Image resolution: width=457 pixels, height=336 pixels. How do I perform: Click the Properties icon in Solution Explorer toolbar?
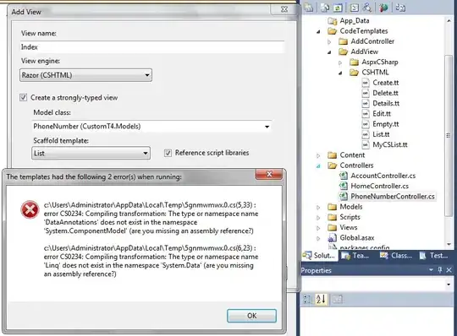tap(309, 8)
